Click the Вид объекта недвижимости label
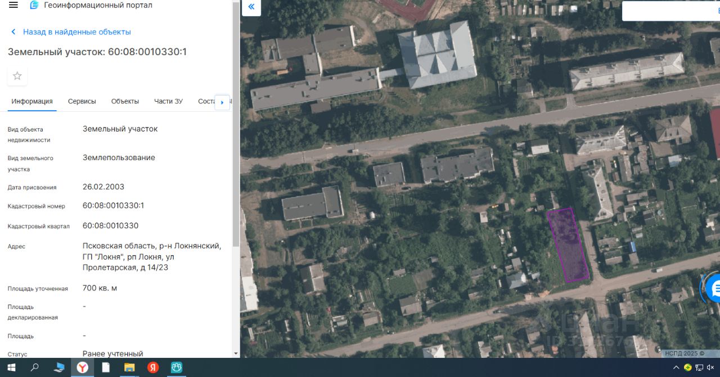The image size is (720, 377). click(x=29, y=135)
